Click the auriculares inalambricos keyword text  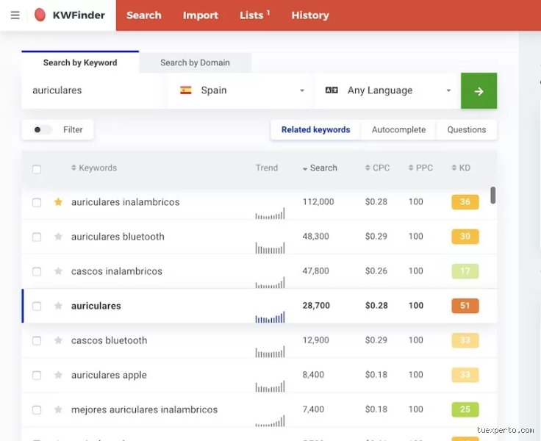(x=125, y=202)
